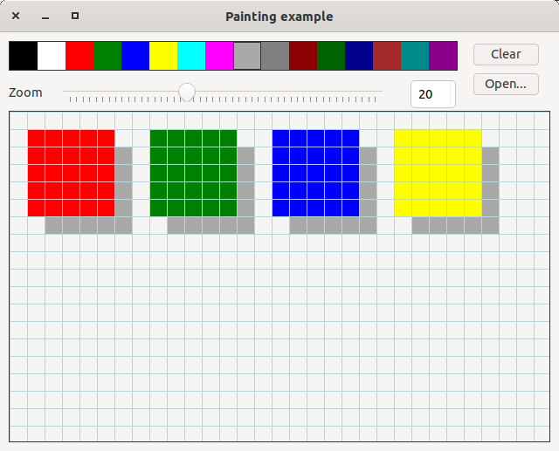The image size is (559, 451).
Task: Close the Painting example window
Action: pyautogui.click(x=16, y=17)
